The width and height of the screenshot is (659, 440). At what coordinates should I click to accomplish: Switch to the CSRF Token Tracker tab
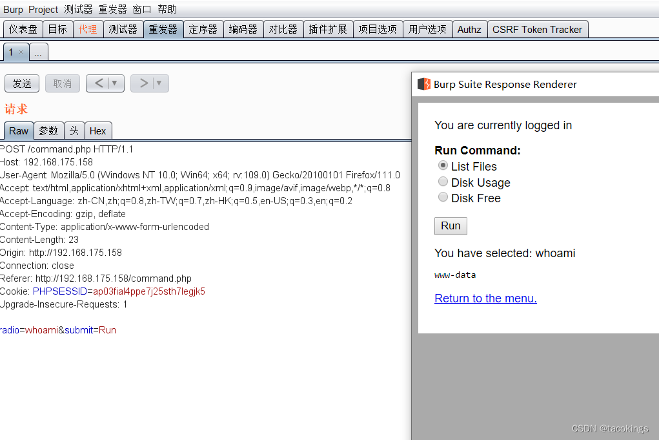click(538, 30)
